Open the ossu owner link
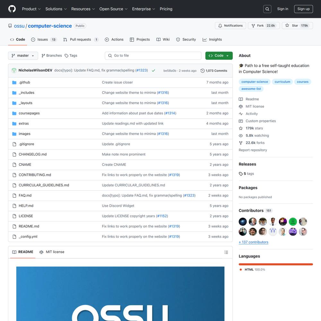The width and height of the screenshot is (321, 321). pos(19,26)
